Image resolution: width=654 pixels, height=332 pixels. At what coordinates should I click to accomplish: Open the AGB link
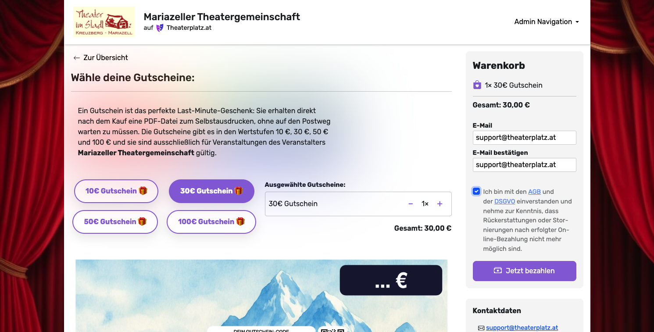[534, 192]
